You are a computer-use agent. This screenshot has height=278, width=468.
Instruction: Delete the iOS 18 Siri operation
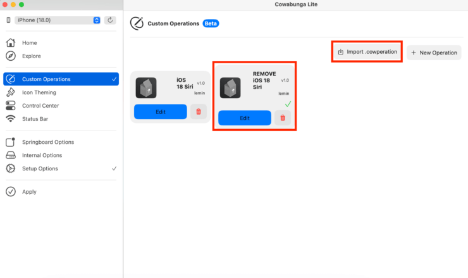pos(199,111)
